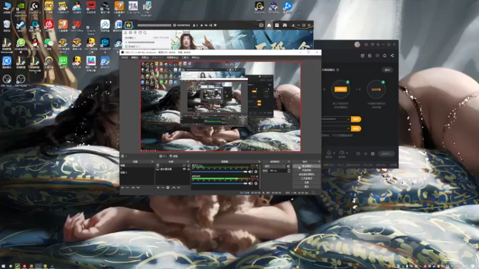Click the mic mute speaker icon in OBS mixer
Viewport: 479px width, 269px height.
point(250,172)
